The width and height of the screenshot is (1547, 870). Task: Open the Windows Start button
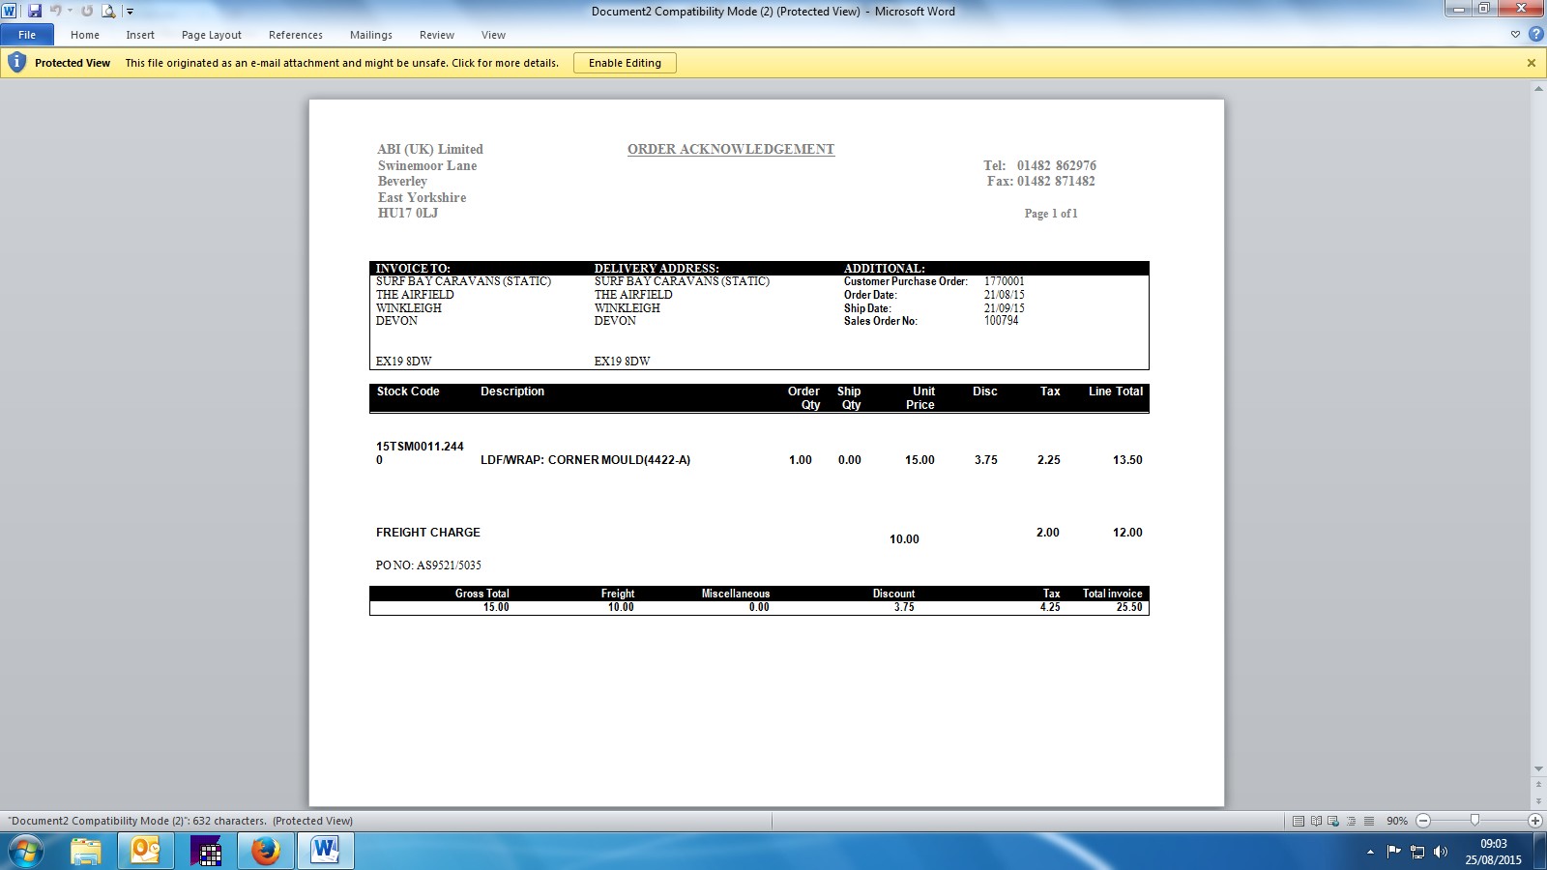[26, 852]
